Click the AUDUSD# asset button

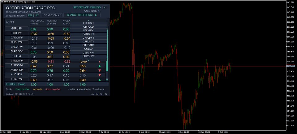(x=17, y=70)
